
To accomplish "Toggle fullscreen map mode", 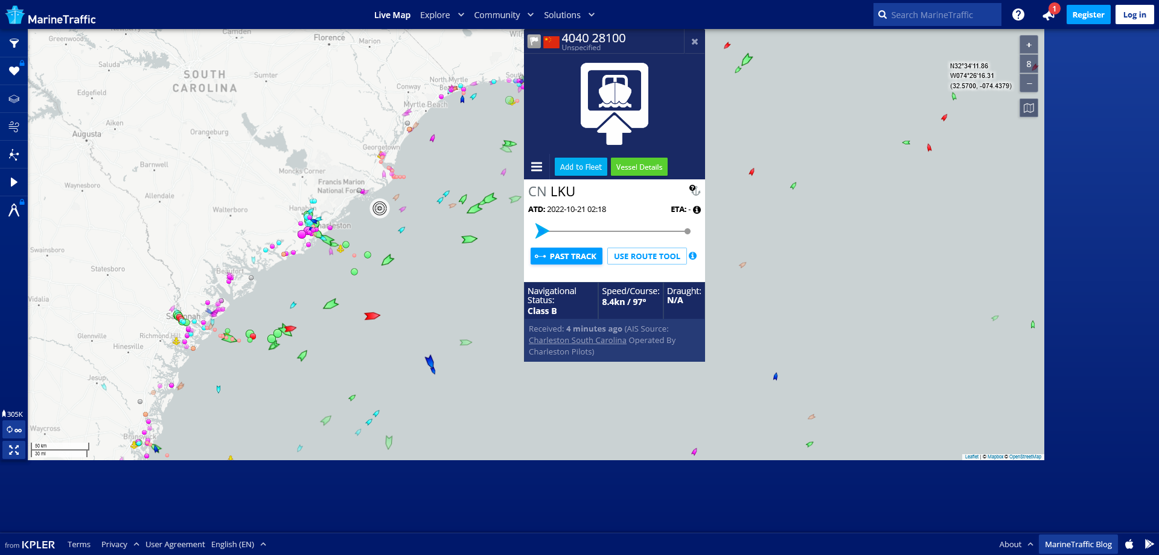I will (14, 450).
